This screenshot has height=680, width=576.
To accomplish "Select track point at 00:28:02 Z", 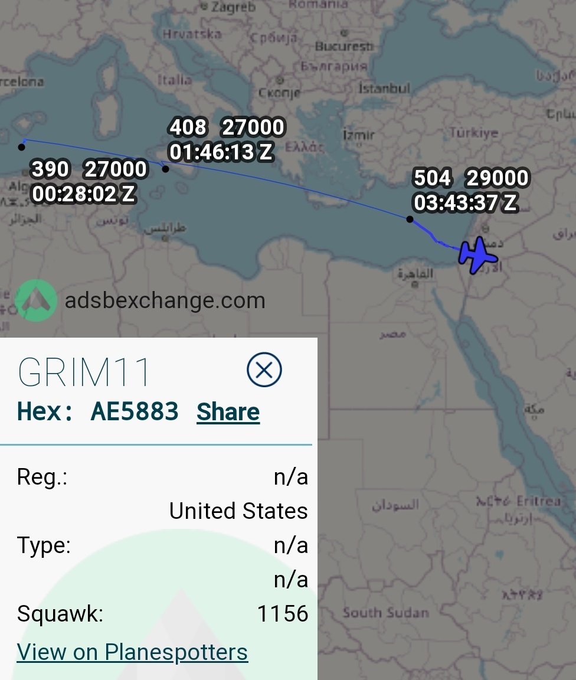I will click(x=21, y=147).
